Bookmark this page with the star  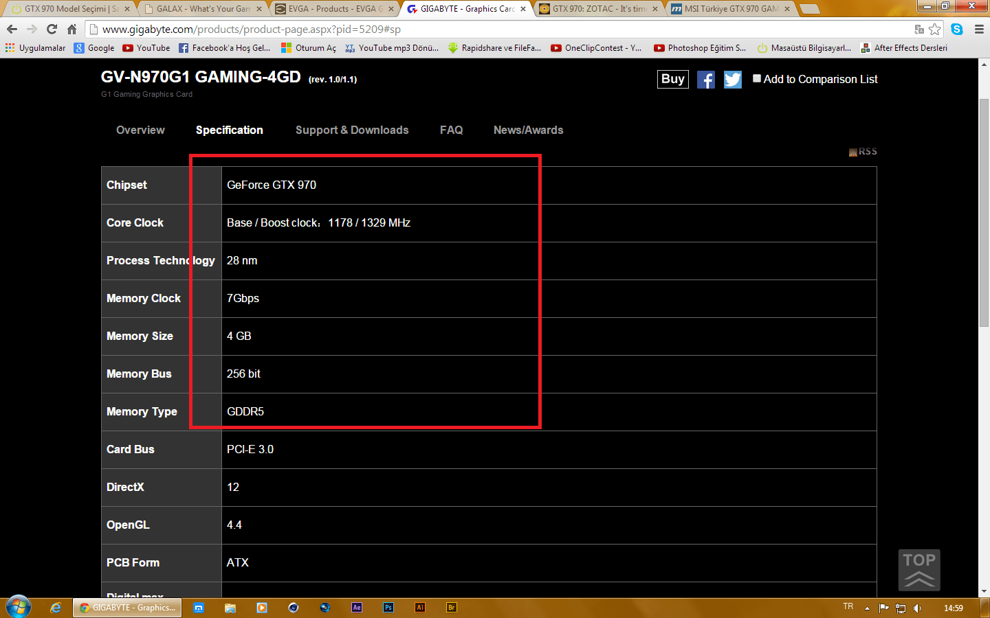click(x=934, y=29)
